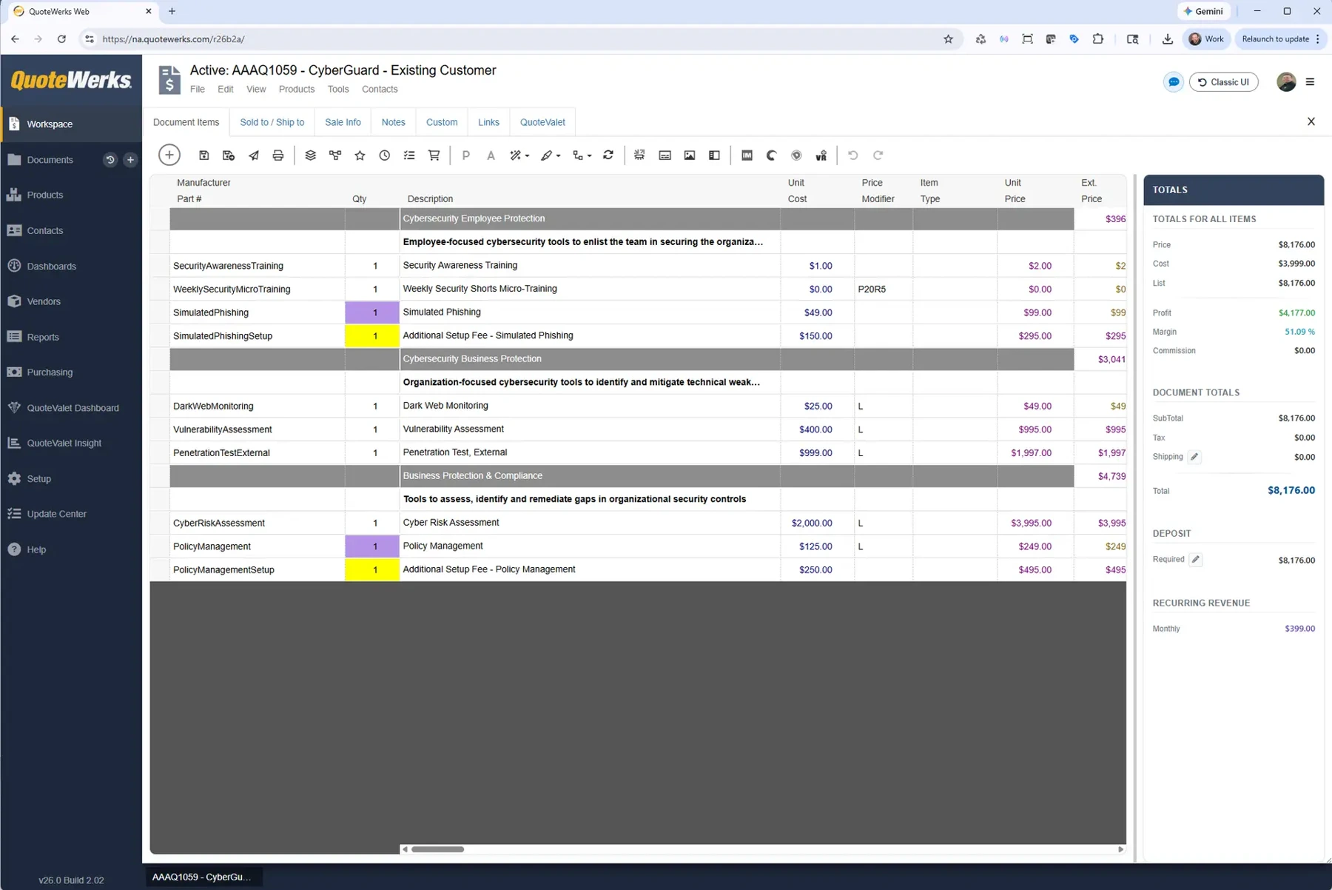Open the Sale Info tab

pos(343,122)
